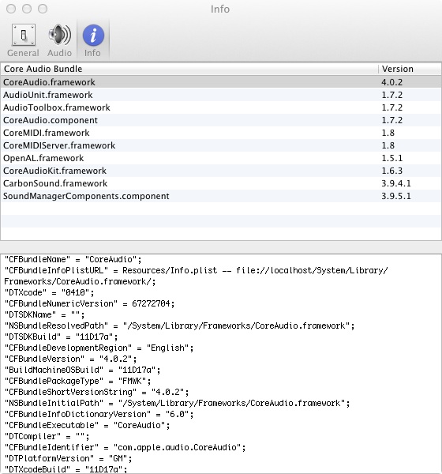
Task: Select the AudioUnit.framework row
Action: point(221,95)
